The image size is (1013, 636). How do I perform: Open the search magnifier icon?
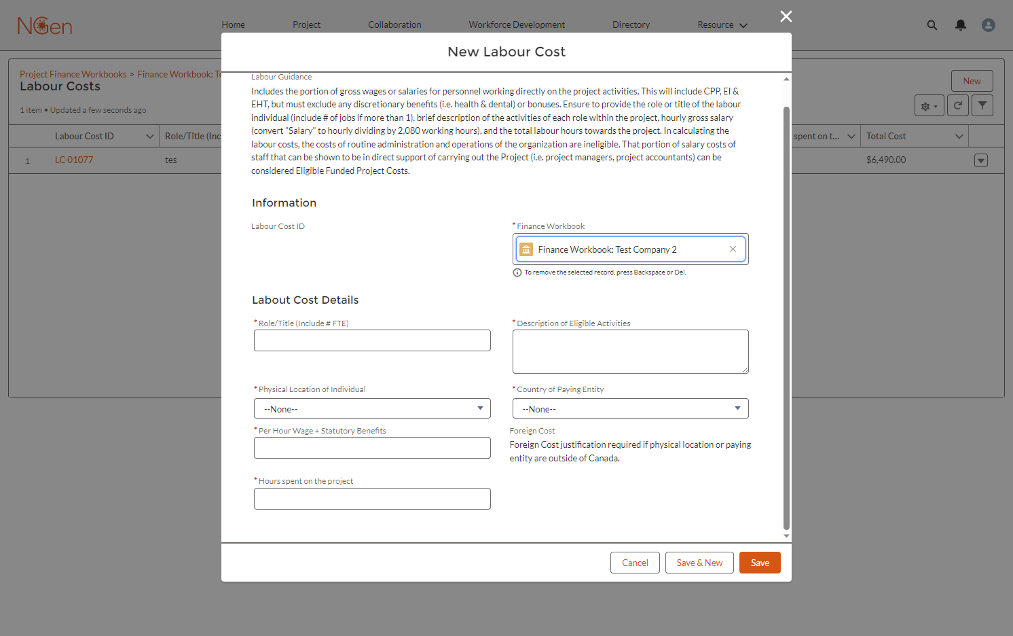pyautogui.click(x=932, y=25)
